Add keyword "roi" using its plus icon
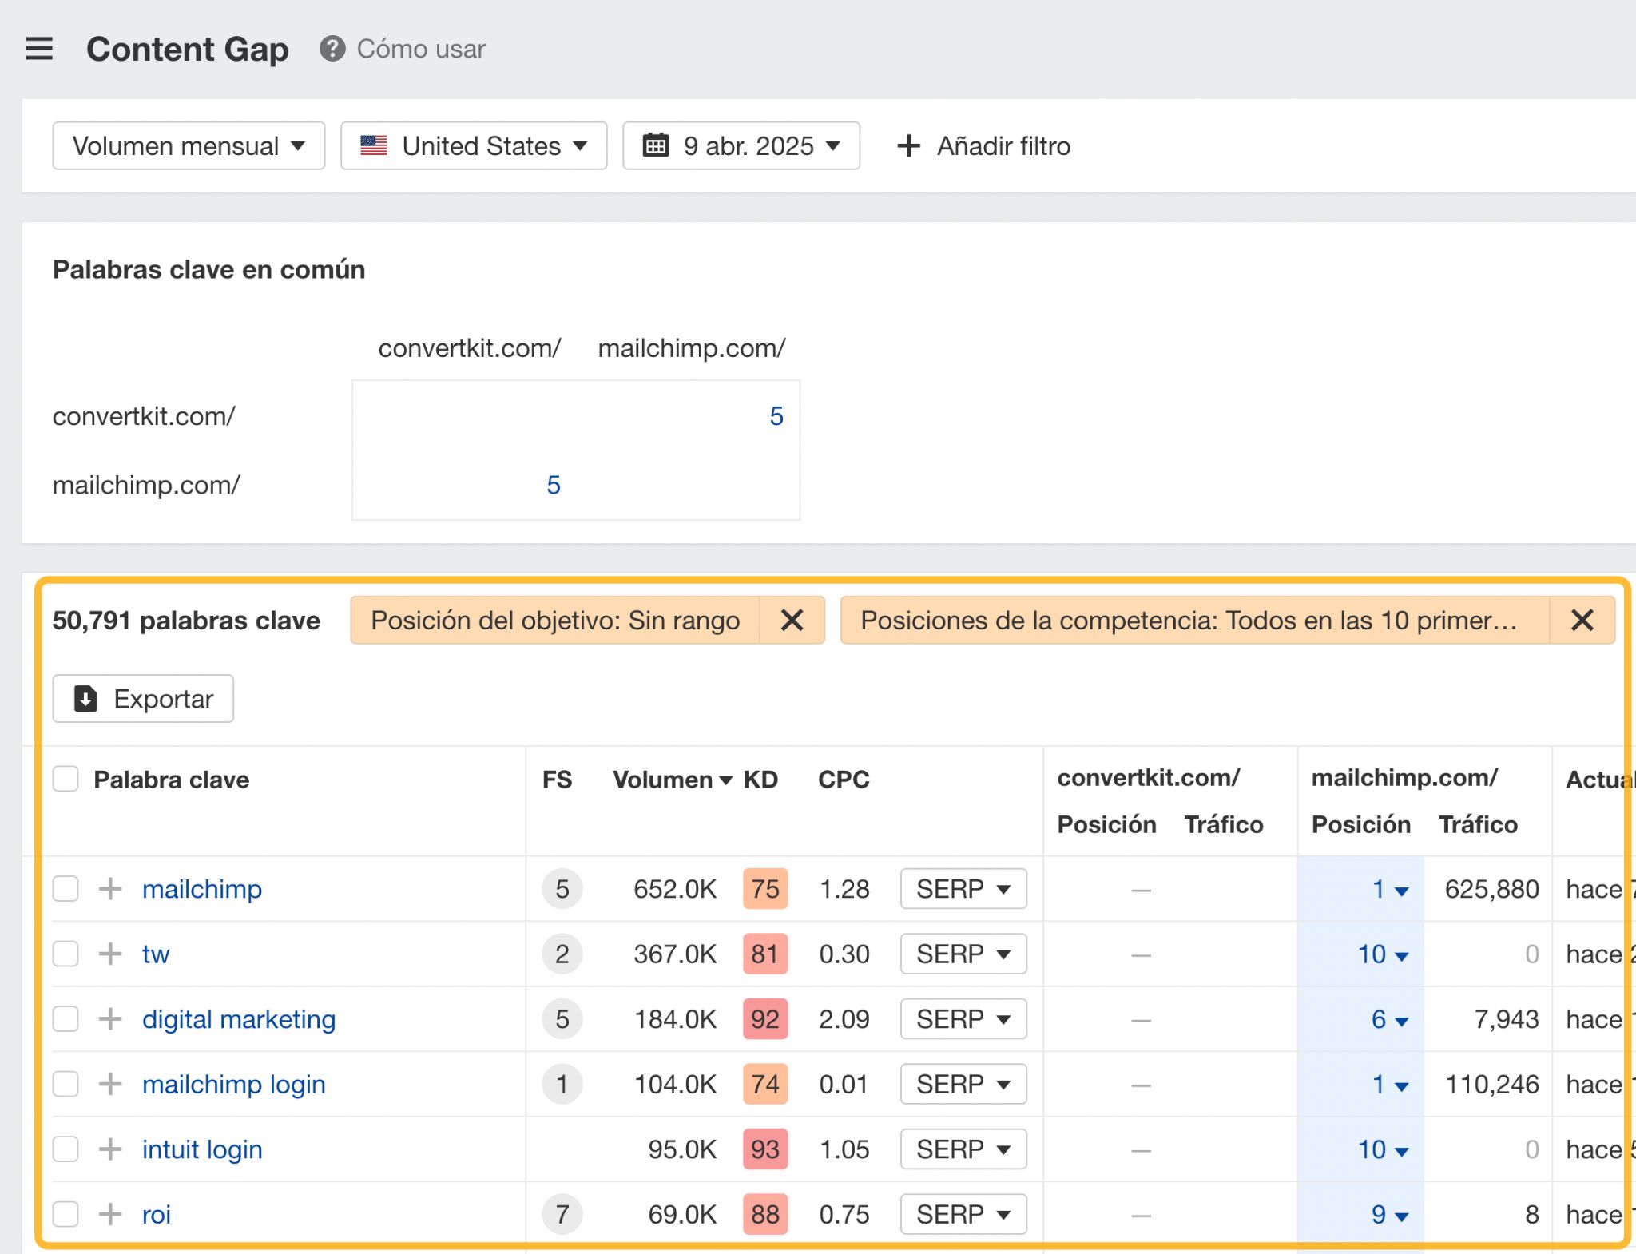The image size is (1636, 1254). point(110,1213)
